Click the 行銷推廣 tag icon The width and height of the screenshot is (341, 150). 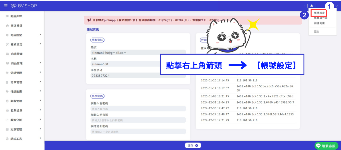7,92
